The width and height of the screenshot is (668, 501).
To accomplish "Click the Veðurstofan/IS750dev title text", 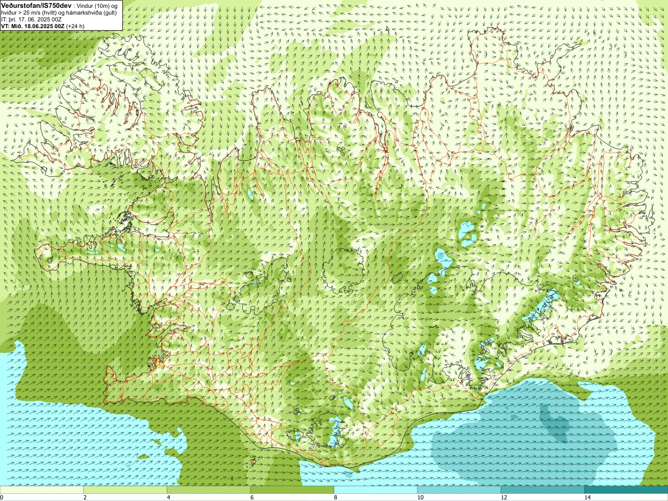I will [x=37, y=5].
